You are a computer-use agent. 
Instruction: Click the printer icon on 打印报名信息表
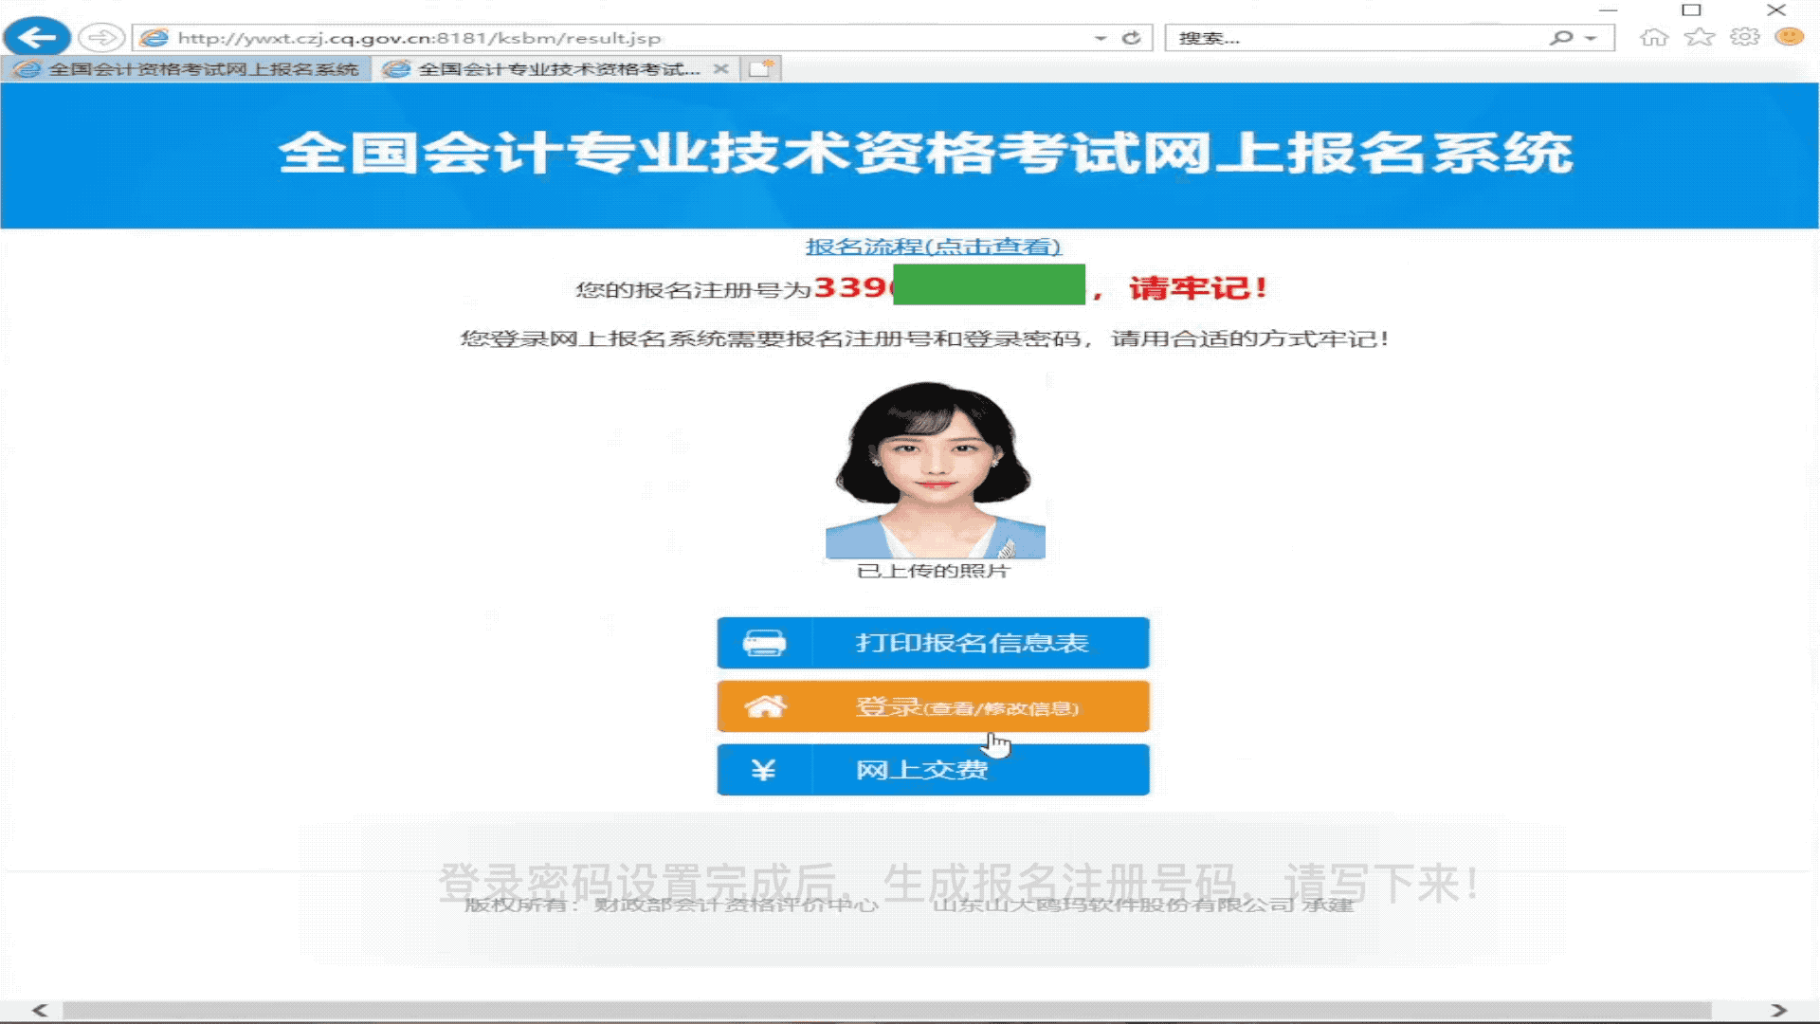(x=764, y=642)
